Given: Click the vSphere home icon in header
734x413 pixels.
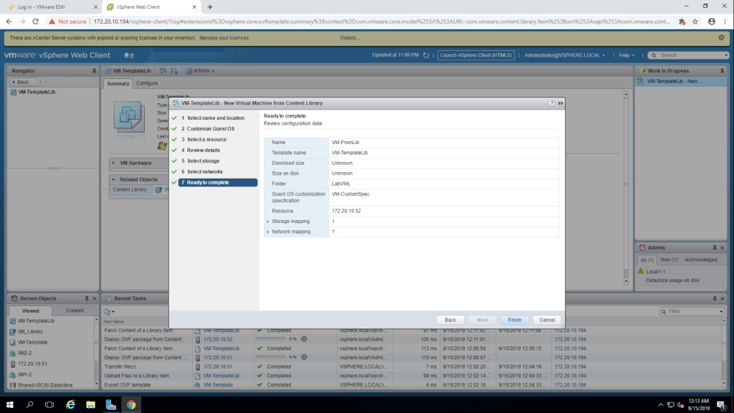Looking at the screenshot, I should [x=128, y=55].
